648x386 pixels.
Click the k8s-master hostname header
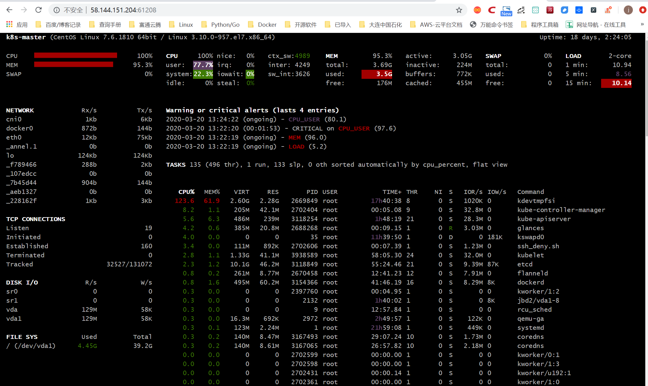tap(26, 37)
